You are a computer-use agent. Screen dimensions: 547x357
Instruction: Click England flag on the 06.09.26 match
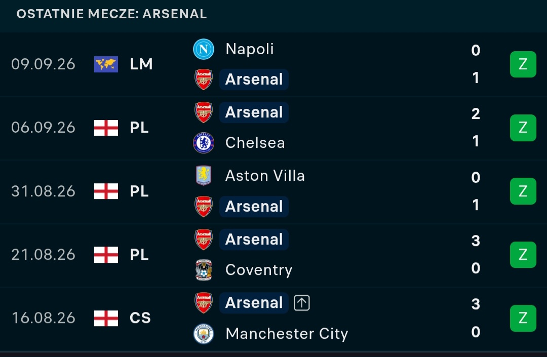point(106,128)
